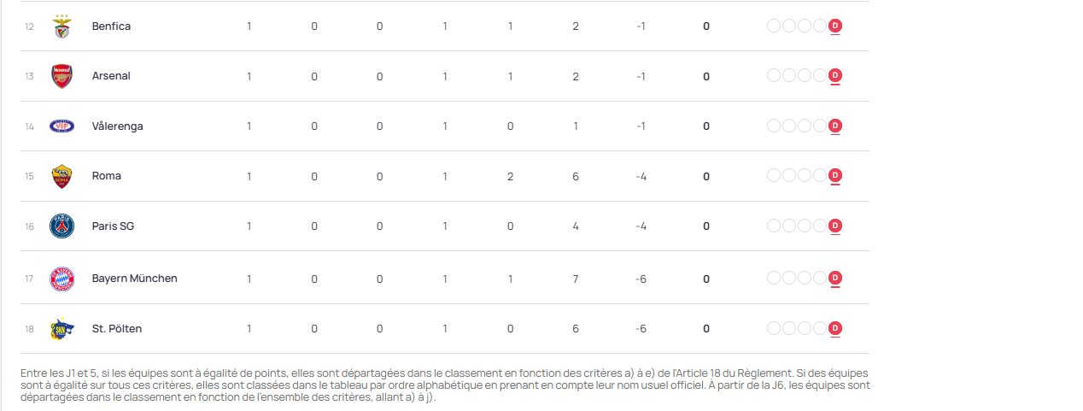This screenshot has width=1083, height=411.
Task: Click Bayern München's red D form badge
Action: pos(835,279)
